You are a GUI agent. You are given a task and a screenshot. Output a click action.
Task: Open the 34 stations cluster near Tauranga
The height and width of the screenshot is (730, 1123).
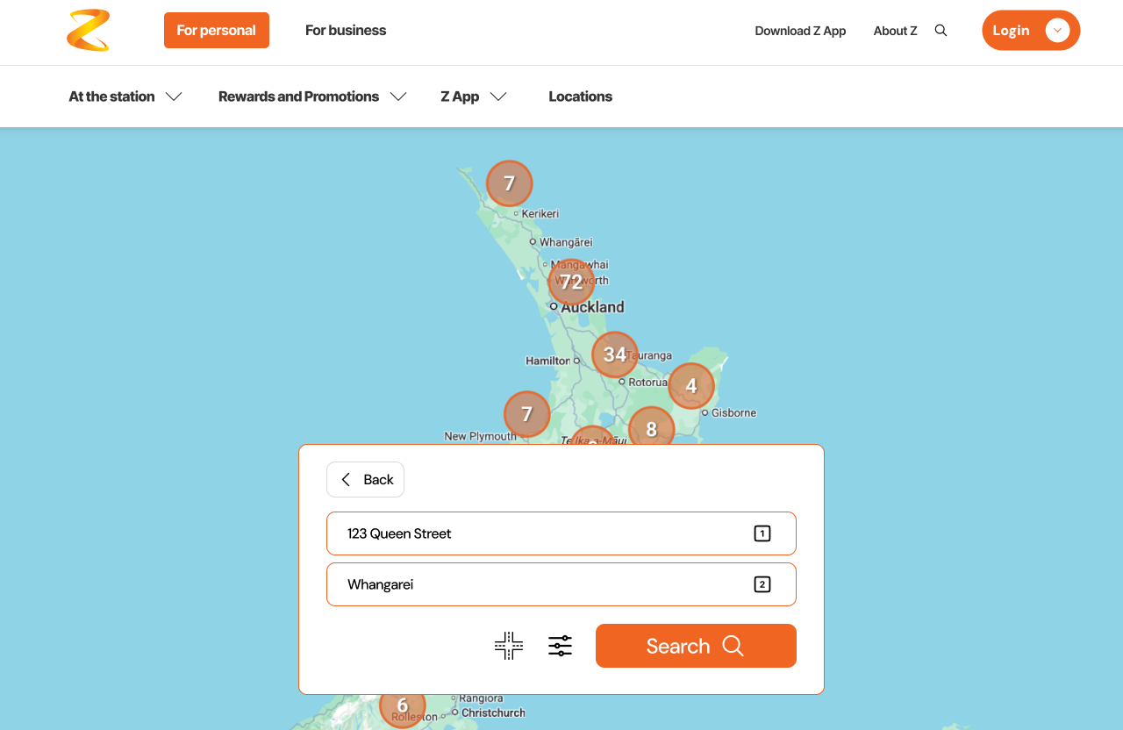pyautogui.click(x=615, y=354)
